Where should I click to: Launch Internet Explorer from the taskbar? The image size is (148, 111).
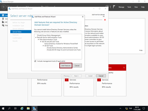(22, 108)
